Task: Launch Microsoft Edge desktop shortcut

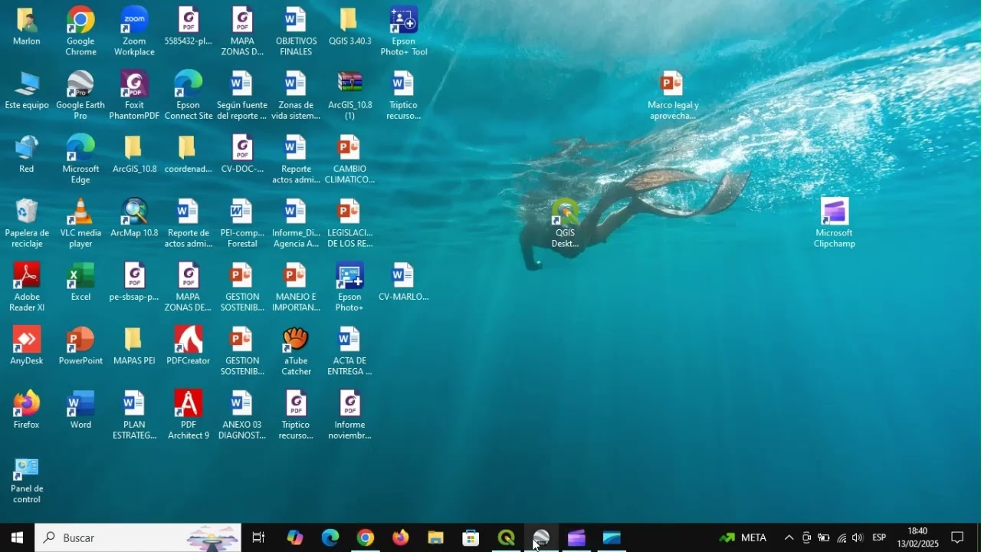Action: 80,159
